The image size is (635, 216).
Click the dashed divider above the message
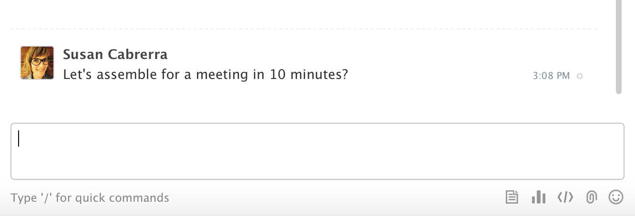(304, 29)
